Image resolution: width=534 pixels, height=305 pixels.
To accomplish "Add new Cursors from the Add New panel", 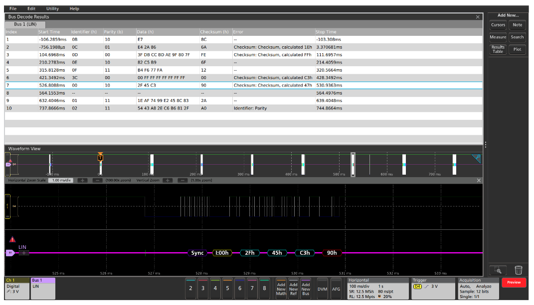I will (499, 25).
